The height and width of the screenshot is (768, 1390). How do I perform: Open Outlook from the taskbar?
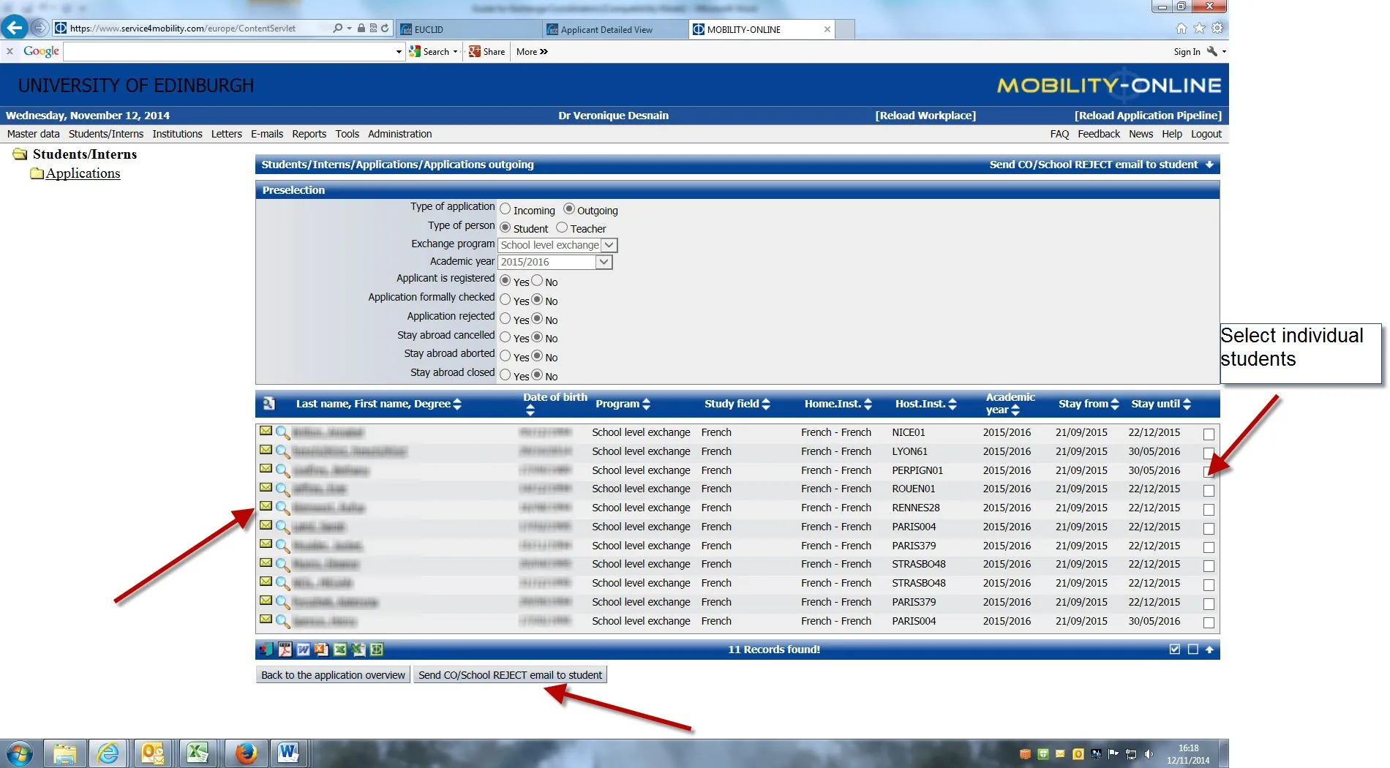[x=154, y=753]
